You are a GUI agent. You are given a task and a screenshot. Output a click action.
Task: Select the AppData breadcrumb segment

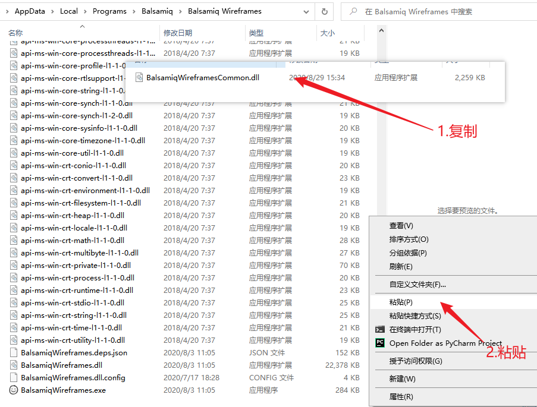pos(30,11)
